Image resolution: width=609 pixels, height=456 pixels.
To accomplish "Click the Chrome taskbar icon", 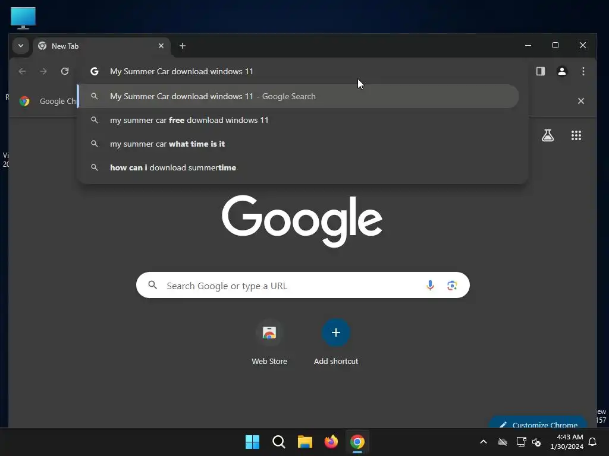I will (357, 442).
